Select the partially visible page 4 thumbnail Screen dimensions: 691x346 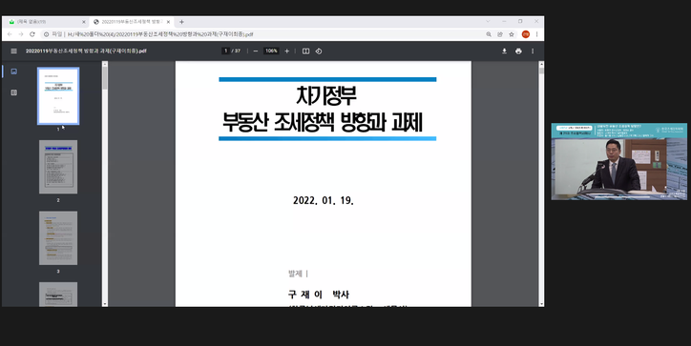tap(58, 295)
